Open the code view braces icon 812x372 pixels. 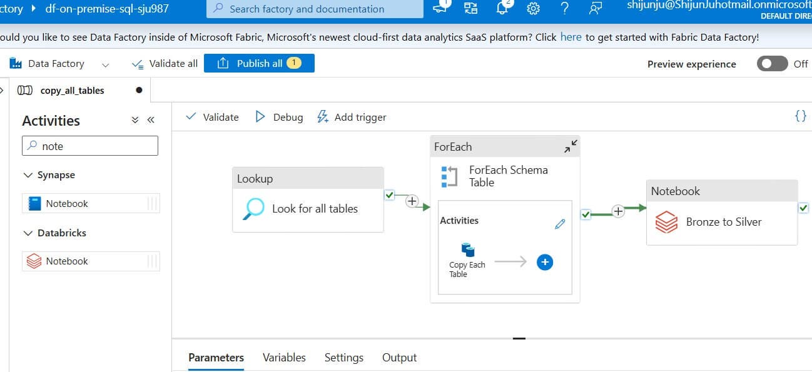(800, 116)
